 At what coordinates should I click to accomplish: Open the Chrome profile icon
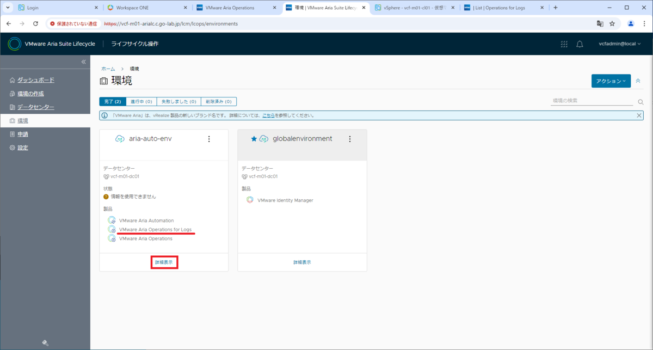coord(631,24)
